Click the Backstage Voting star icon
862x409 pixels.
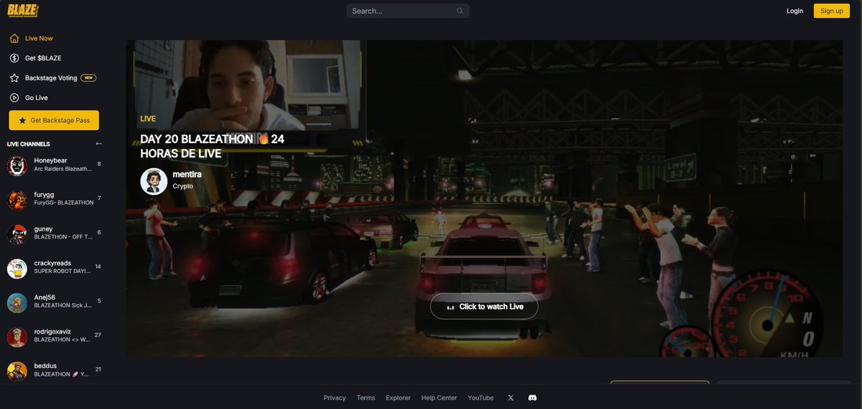click(x=14, y=78)
